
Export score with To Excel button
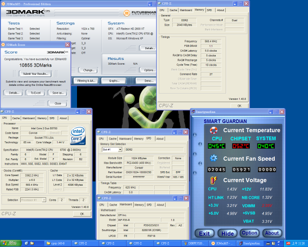36,93
